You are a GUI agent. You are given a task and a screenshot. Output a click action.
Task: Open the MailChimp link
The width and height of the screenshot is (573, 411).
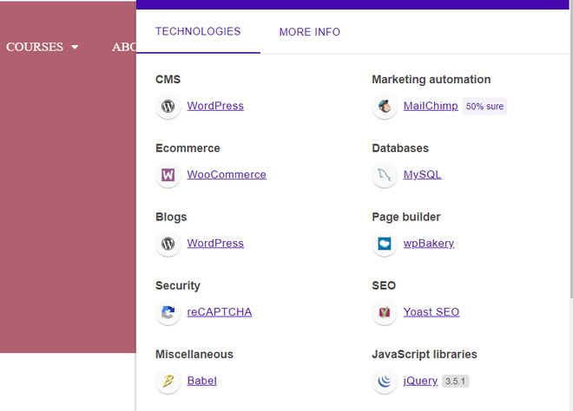click(x=430, y=107)
